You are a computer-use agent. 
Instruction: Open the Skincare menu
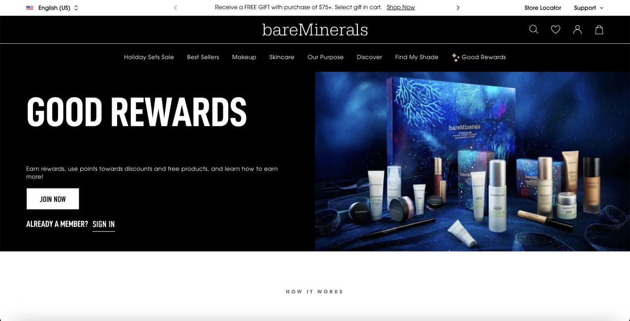click(282, 57)
